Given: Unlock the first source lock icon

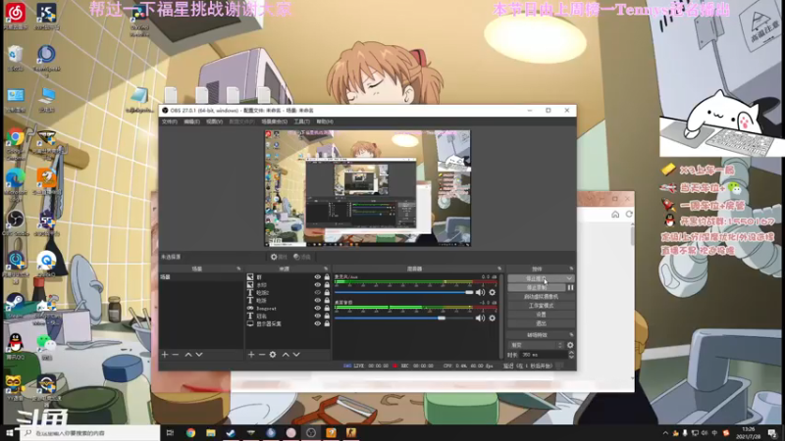Looking at the screenshot, I should [x=327, y=277].
